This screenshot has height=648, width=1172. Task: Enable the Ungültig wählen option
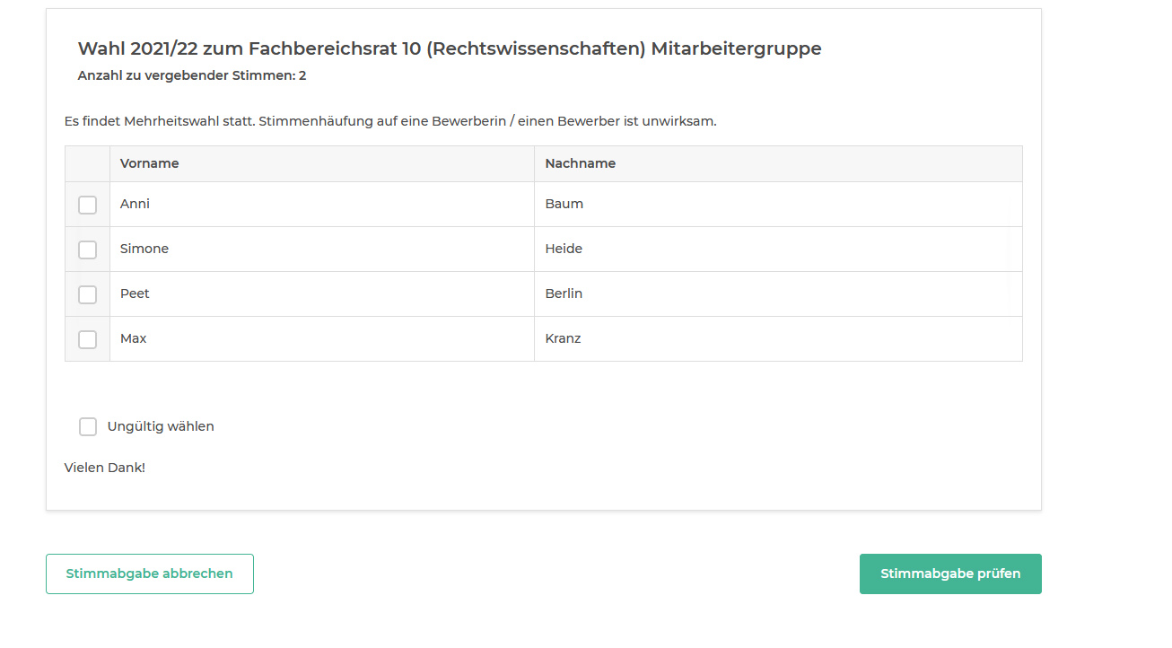87,426
